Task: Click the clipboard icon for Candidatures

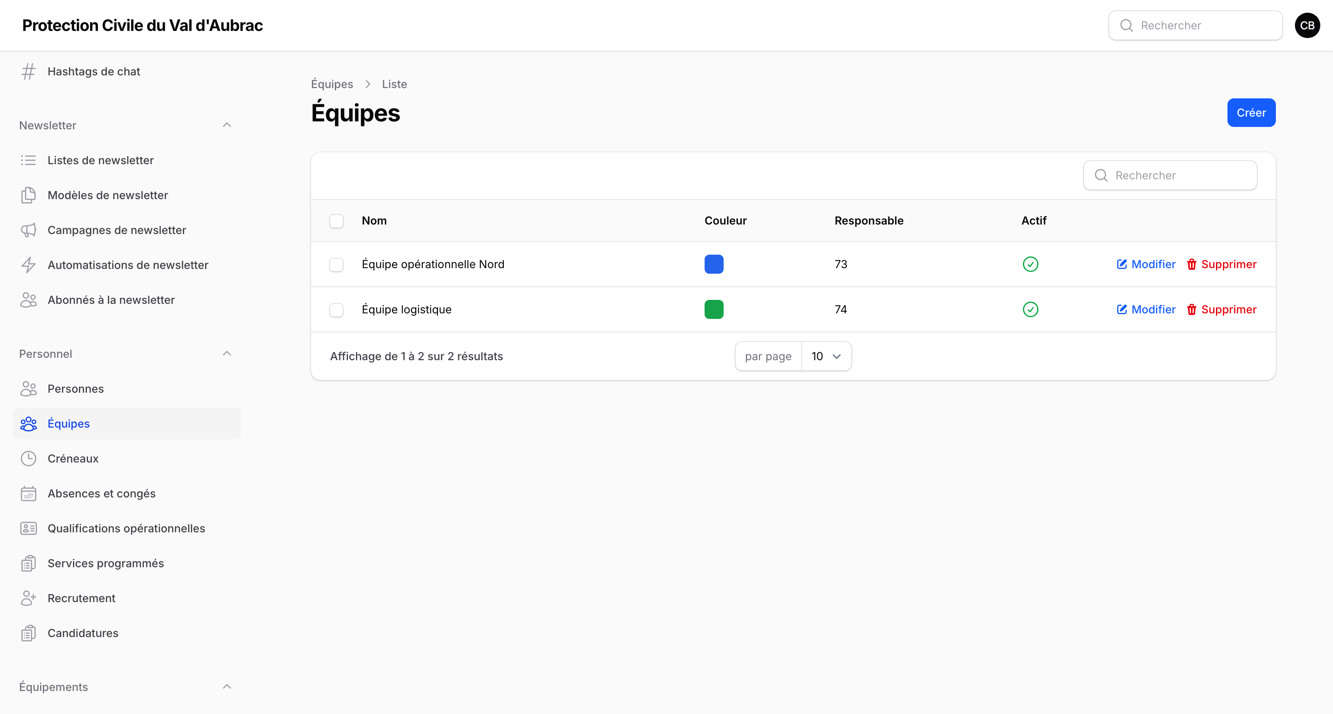Action: pyautogui.click(x=29, y=633)
